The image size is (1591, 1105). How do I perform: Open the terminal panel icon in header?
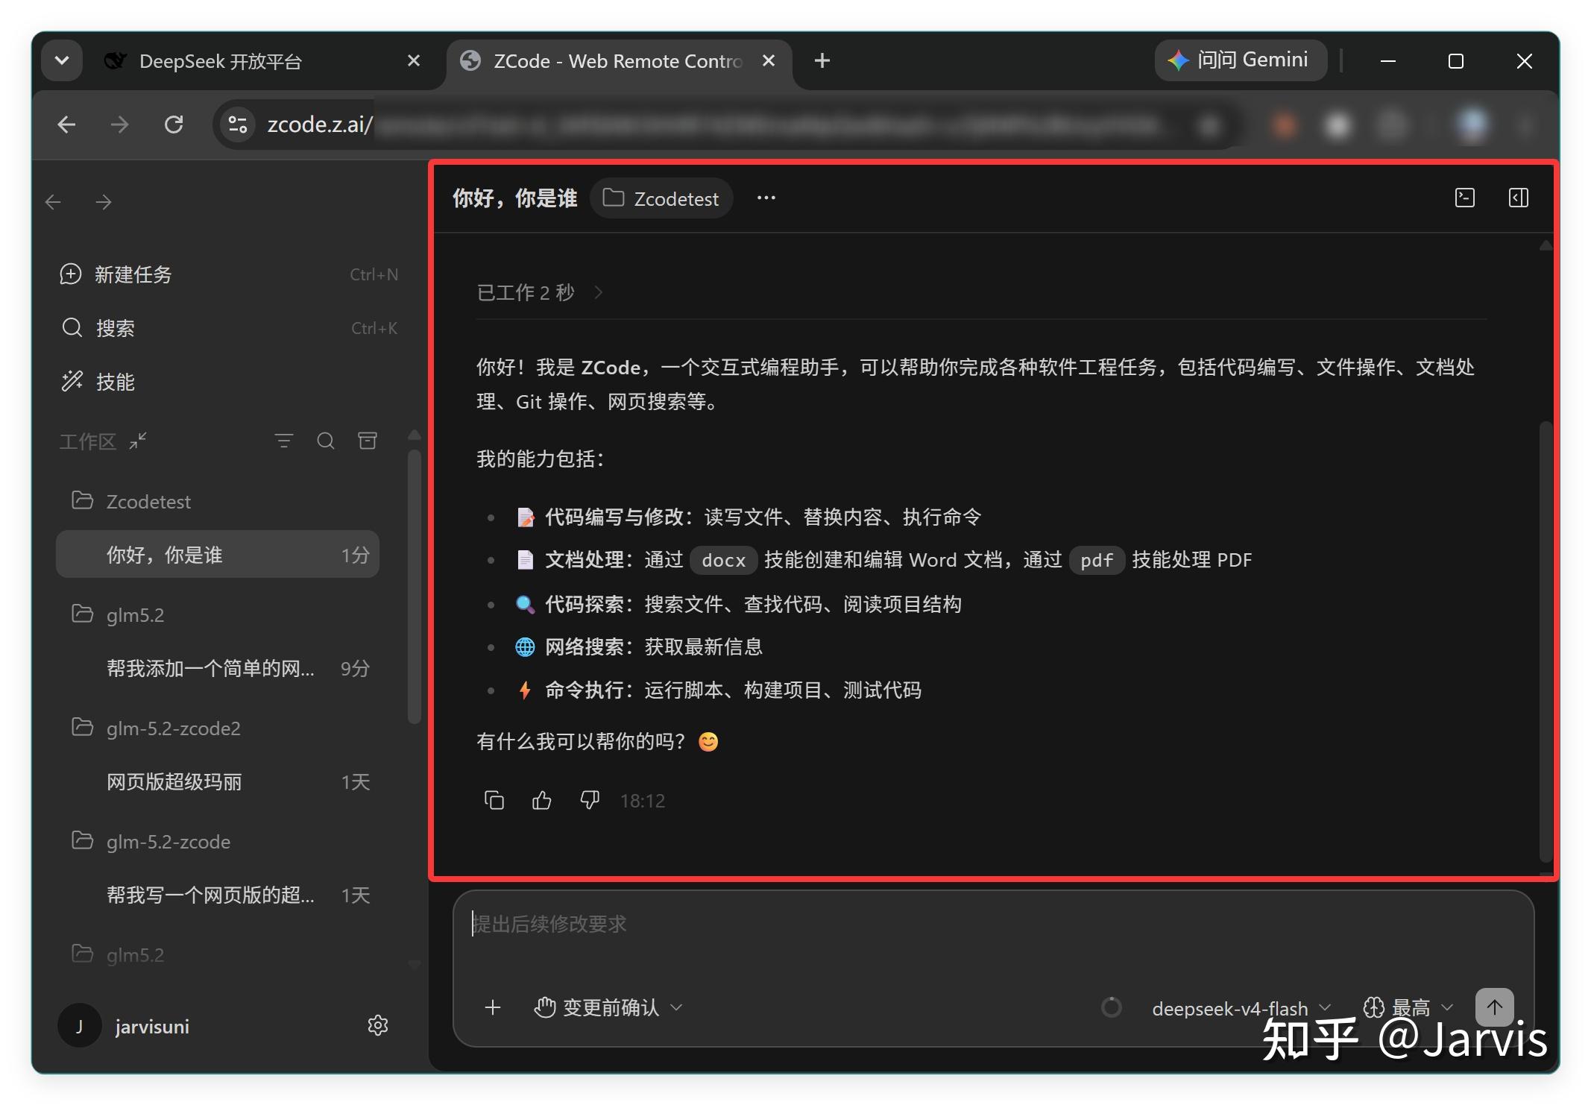click(x=1465, y=198)
